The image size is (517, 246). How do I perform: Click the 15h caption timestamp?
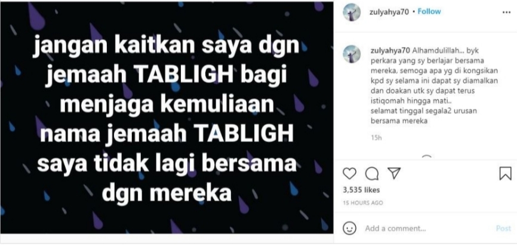click(x=376, y=138)
